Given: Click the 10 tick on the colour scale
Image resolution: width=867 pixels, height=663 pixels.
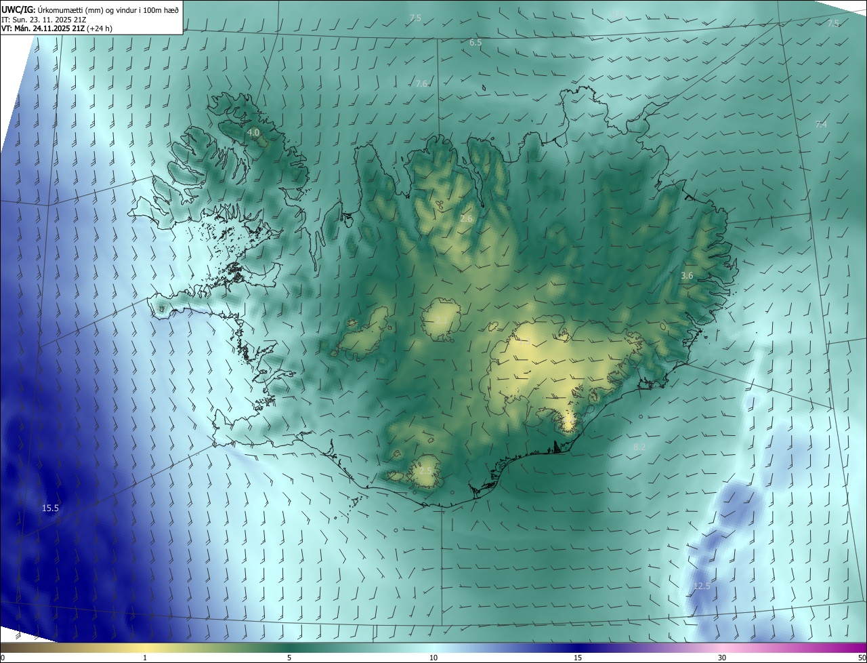Looking at the screenshot, I should 433,658.
